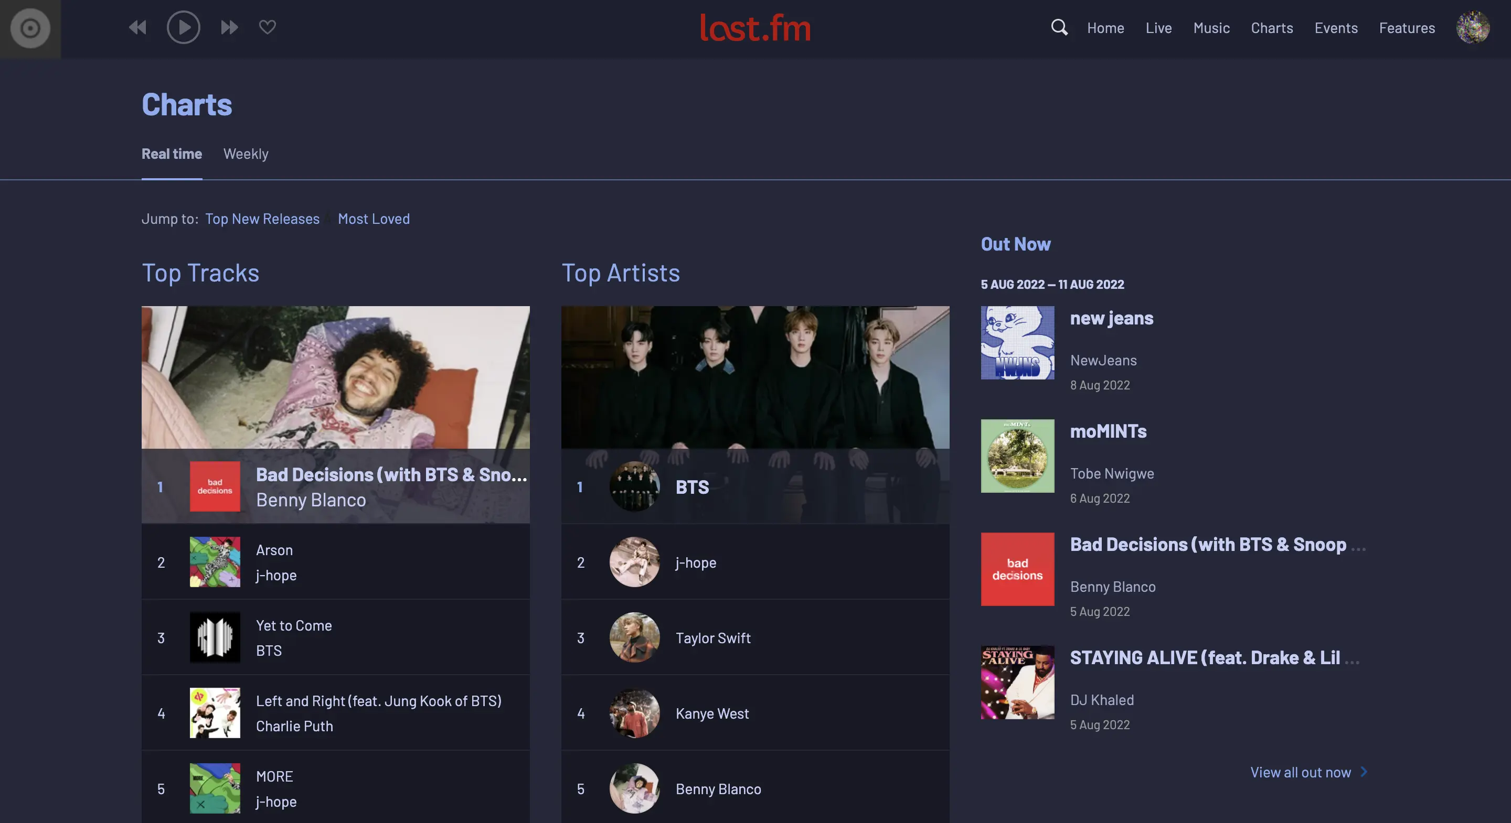Viewport: 1511px width, 823px height.
Task: Open the Top Tracks heading link
Action: point(200,273)
